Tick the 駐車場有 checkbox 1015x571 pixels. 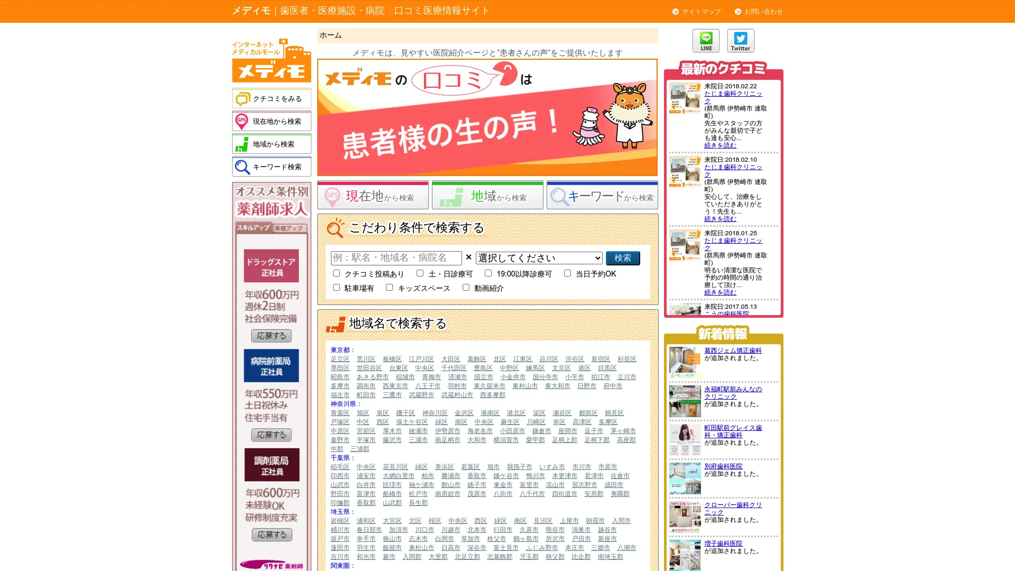336,288
